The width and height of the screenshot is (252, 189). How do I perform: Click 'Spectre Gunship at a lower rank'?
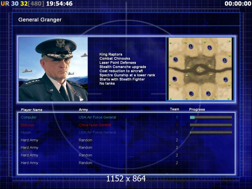[x=127, y=75]
